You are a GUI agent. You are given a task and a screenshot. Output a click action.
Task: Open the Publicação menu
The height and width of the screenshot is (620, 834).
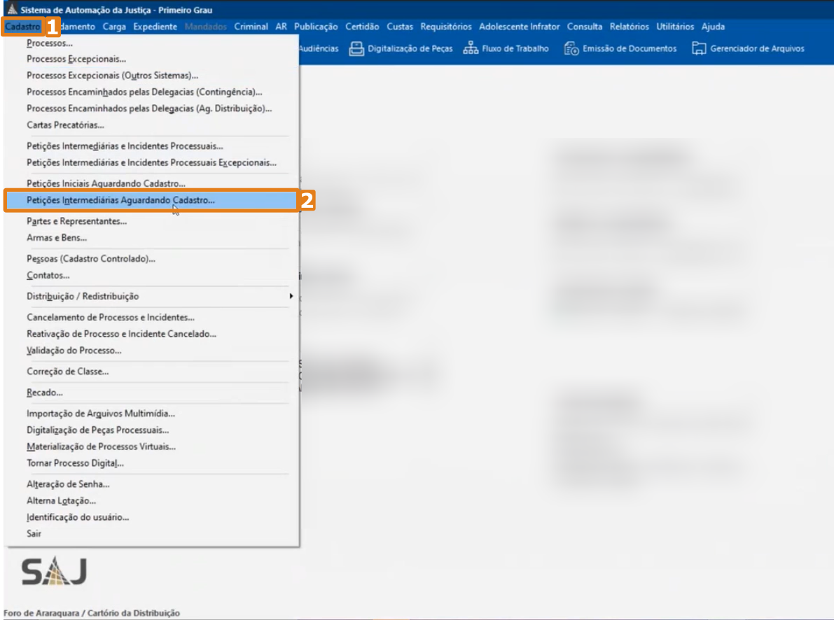316,27
